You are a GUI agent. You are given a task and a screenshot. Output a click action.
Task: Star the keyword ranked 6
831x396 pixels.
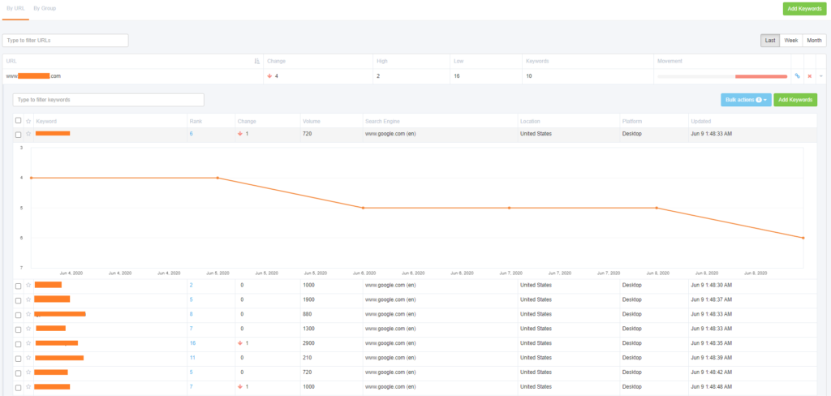coord(28,134)
